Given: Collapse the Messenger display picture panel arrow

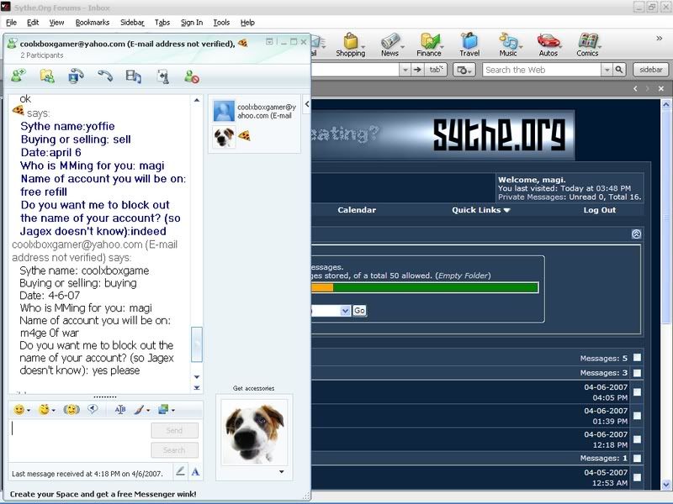Looking at the screenshot, I should coord(307,104).
